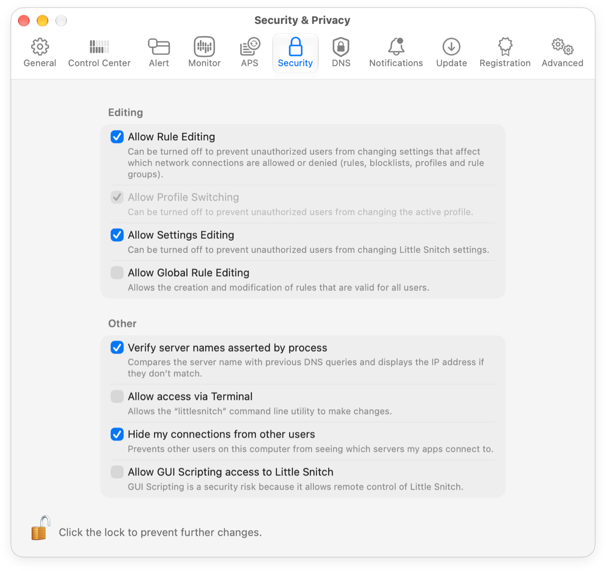The height and width of the screenshot is (571, 606).
Task: Click the 'Control Center' tab label
Action: pyautogui.click(x=99, y=63)
